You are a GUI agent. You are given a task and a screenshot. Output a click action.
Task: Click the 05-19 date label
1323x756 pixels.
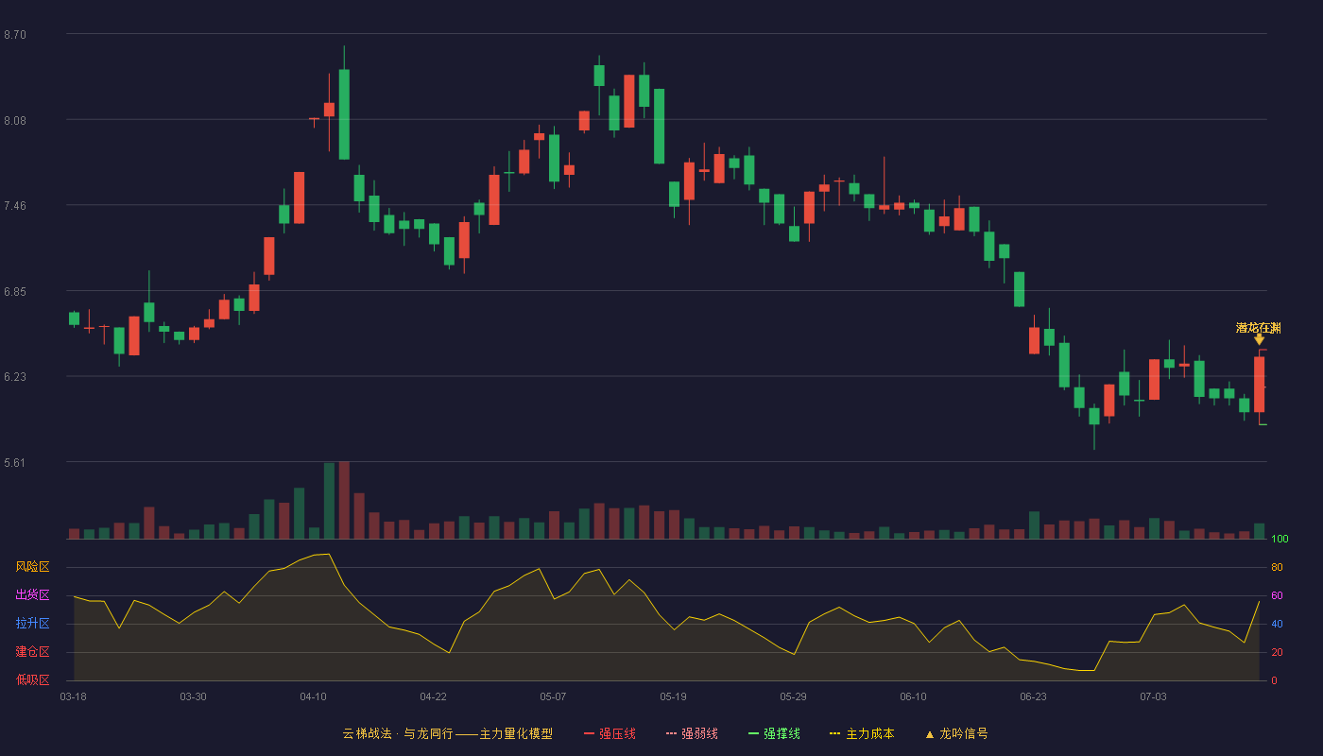[673, 696]
